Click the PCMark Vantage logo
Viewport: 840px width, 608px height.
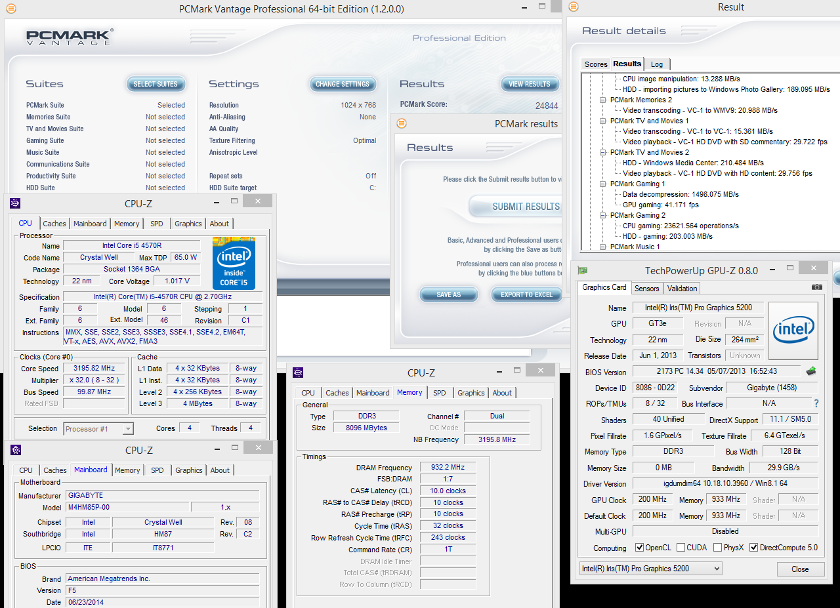(x=70, y=37)
